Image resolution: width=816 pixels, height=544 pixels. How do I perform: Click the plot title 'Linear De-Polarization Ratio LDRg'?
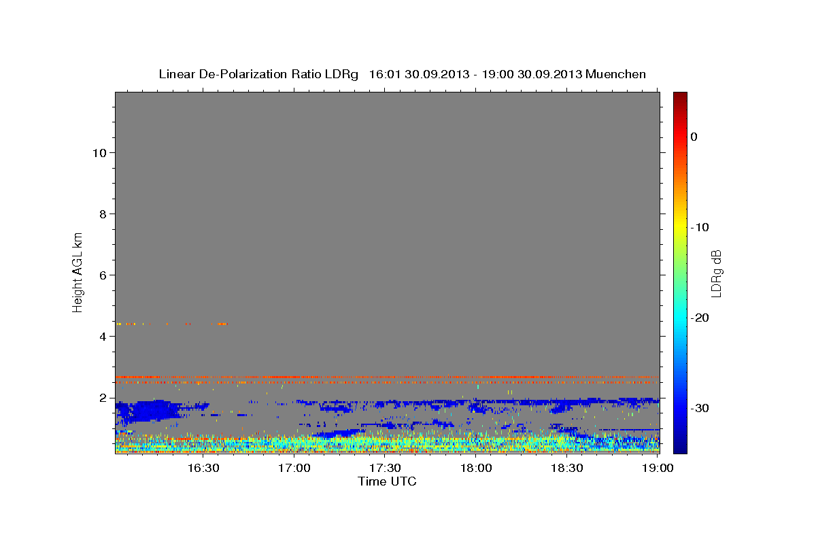tap(258, 74)
